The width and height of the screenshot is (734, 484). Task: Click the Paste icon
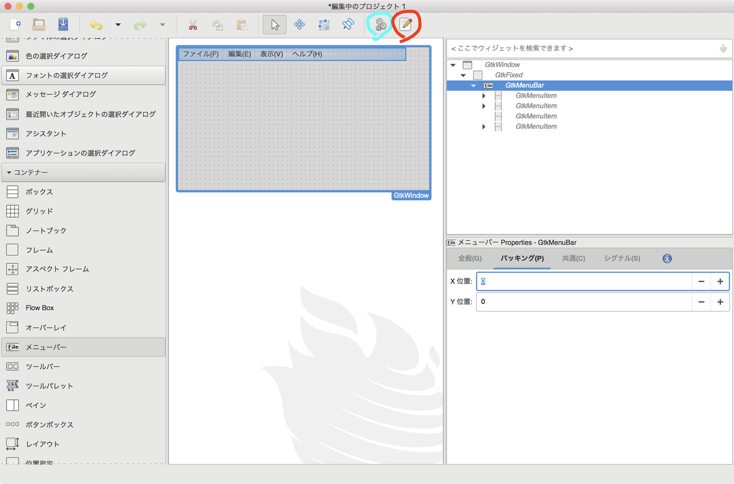(x=241, y=24)
